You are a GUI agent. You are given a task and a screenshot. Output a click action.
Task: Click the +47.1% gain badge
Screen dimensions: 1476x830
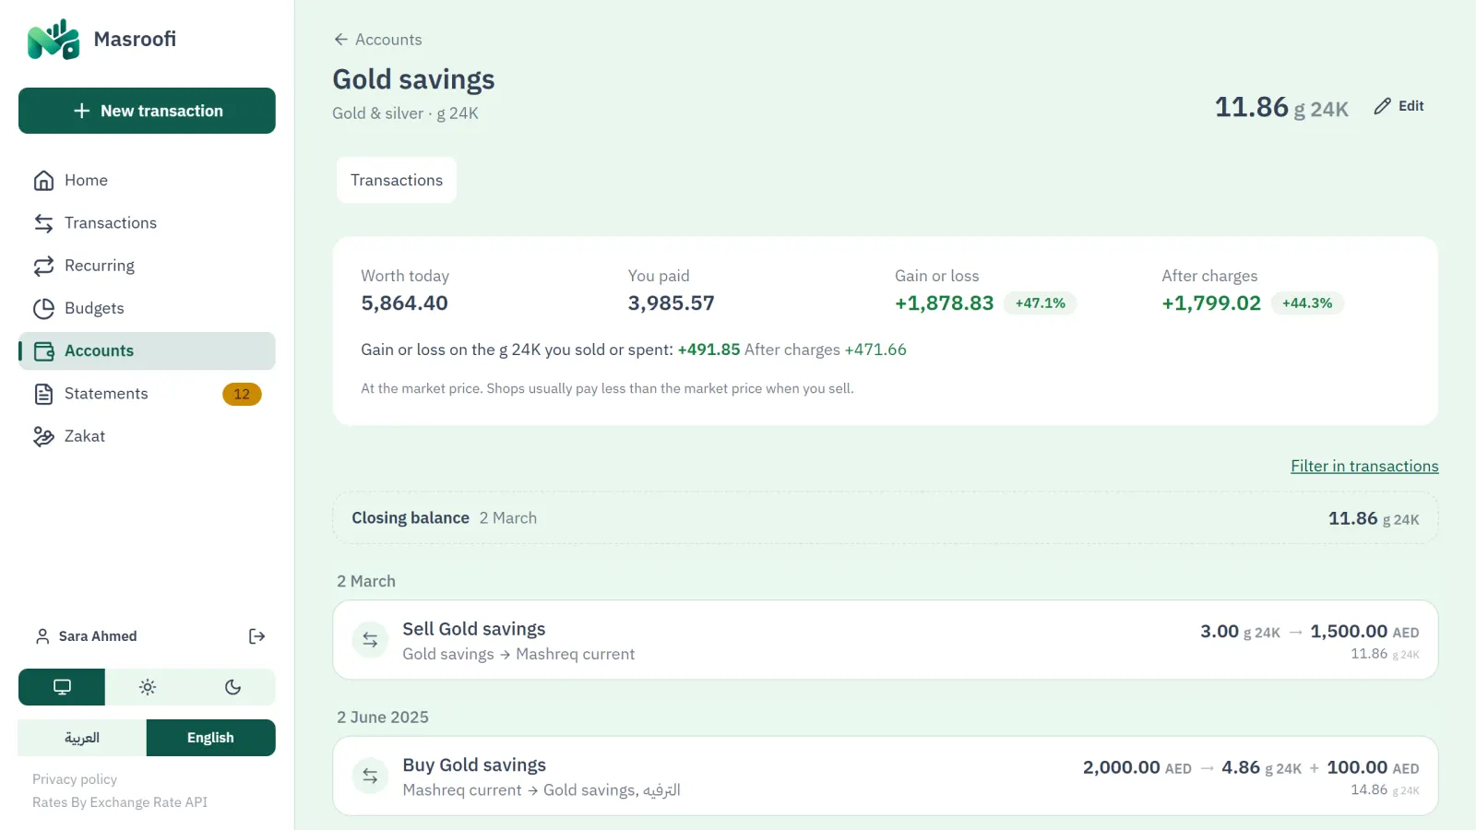click(x=1041, y=303)
